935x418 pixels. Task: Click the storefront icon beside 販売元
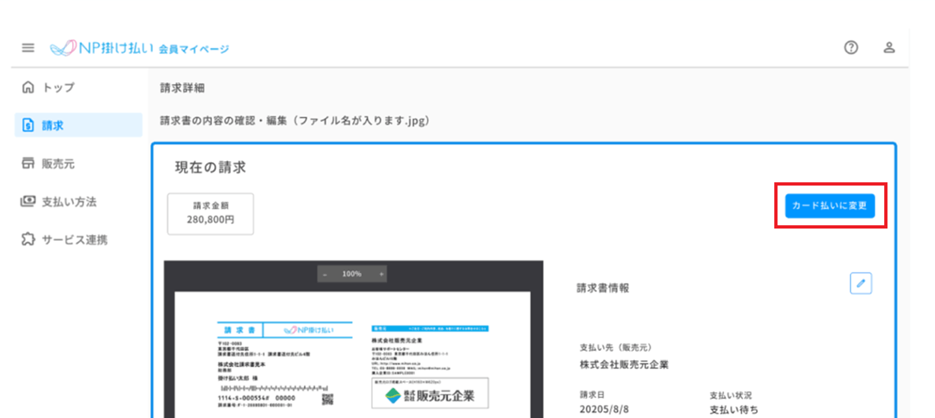point(29,163)
